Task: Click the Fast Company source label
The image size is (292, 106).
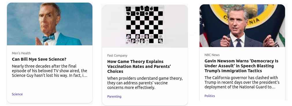Action: pyautogui.click(x=117, y=55)
